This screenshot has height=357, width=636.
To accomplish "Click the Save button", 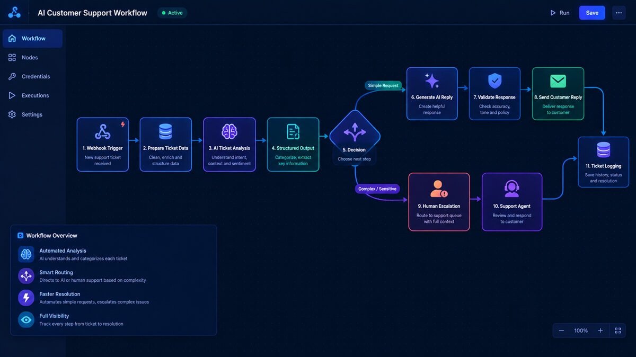I will (x=592, y=13).
